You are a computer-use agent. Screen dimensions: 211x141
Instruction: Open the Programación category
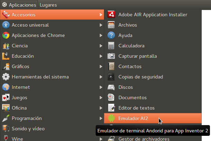[x=52, y=118]
